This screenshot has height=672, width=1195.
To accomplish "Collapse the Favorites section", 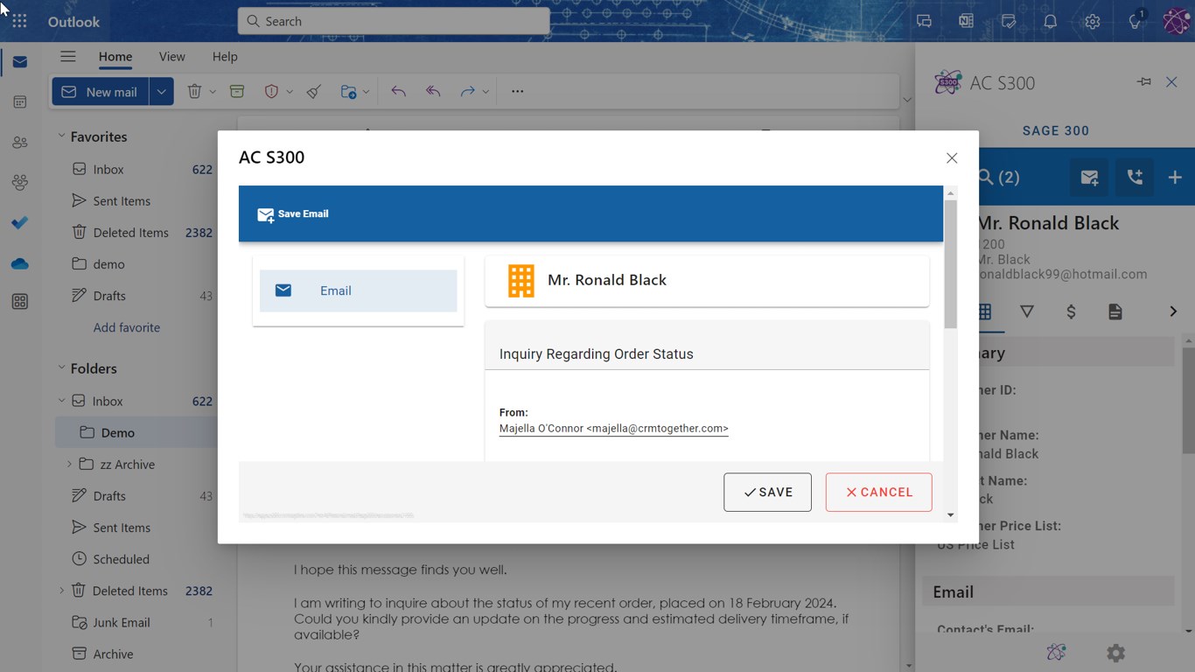I will coord(61,136).
